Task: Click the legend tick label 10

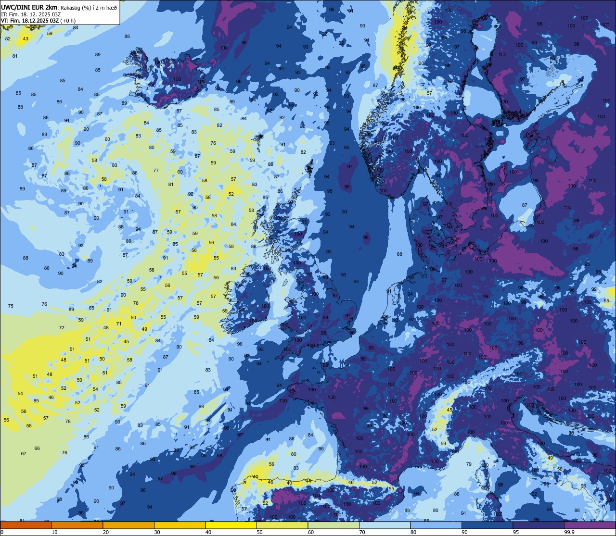Action: click(54, 532)
